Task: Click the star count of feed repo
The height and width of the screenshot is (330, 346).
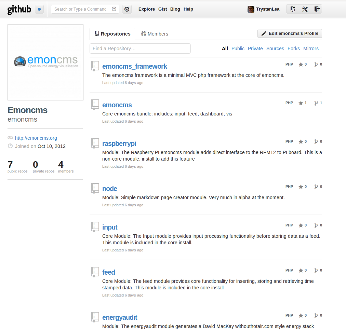Action: point(303,271)
